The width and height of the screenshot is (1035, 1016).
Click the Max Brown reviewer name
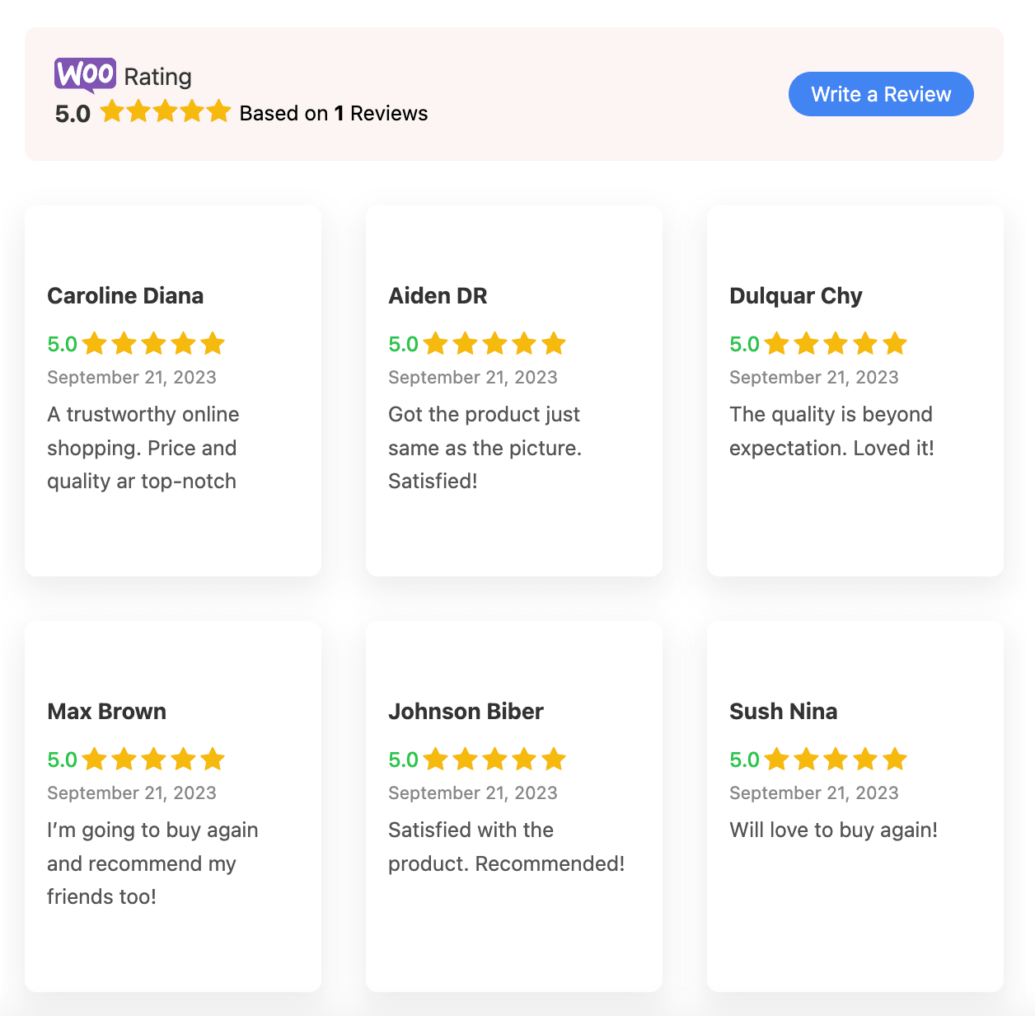(106, 712)
